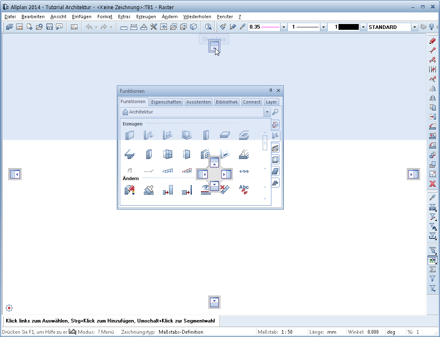The height and width of the screenshot is (337, 440).
Task: Open the Fenster menu
Action: pos(225,17)
